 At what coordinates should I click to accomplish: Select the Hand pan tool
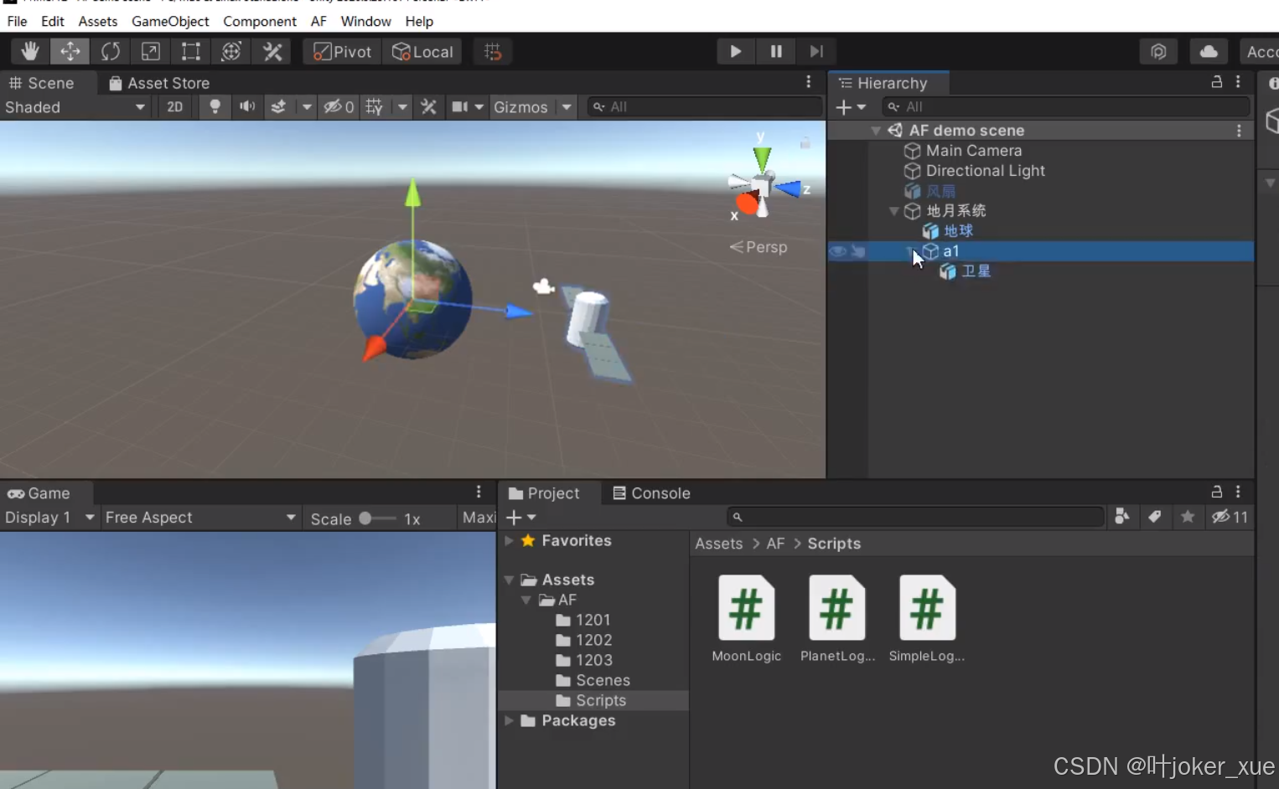point(29,51)
